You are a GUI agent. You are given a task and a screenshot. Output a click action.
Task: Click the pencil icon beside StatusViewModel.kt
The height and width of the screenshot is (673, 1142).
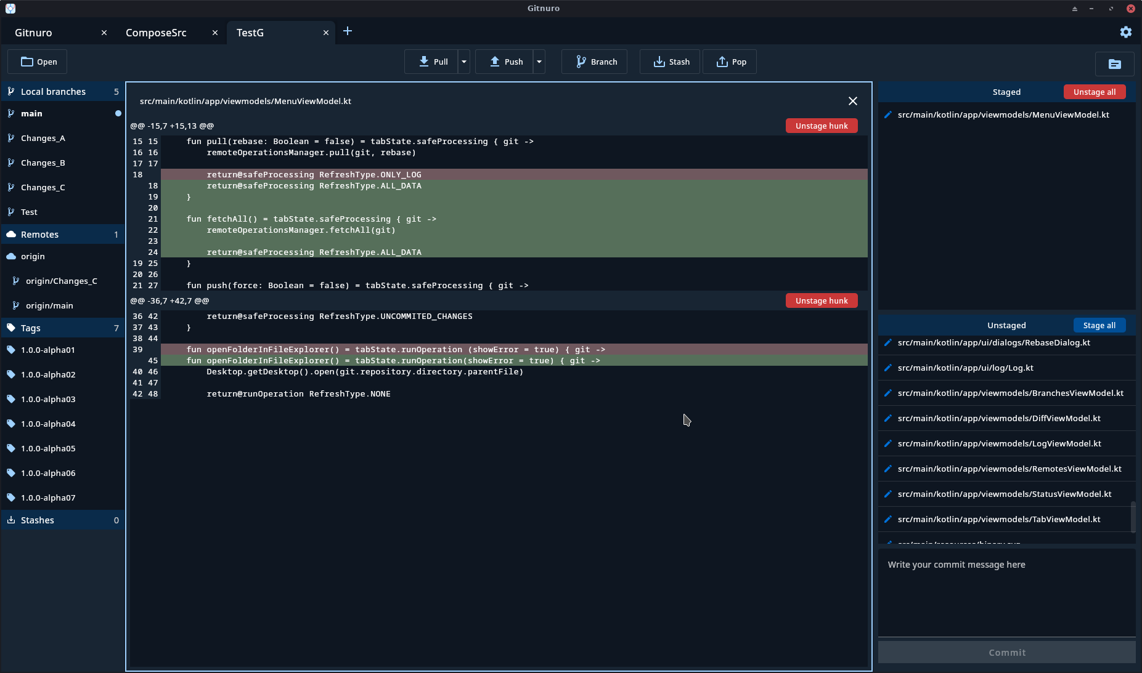coord(888,494)
